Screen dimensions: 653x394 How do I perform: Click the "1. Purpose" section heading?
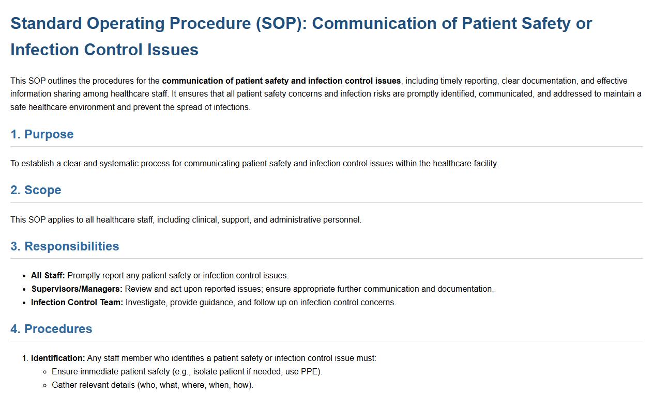(x=42, y=134)
